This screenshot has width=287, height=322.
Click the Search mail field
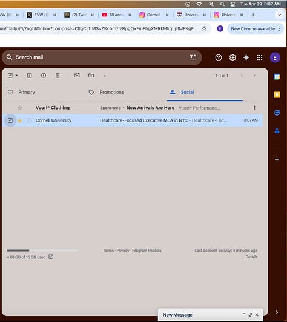[x=102, y=57]
